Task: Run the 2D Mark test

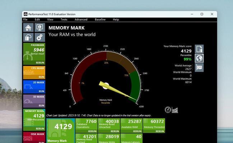Action: 41,91
